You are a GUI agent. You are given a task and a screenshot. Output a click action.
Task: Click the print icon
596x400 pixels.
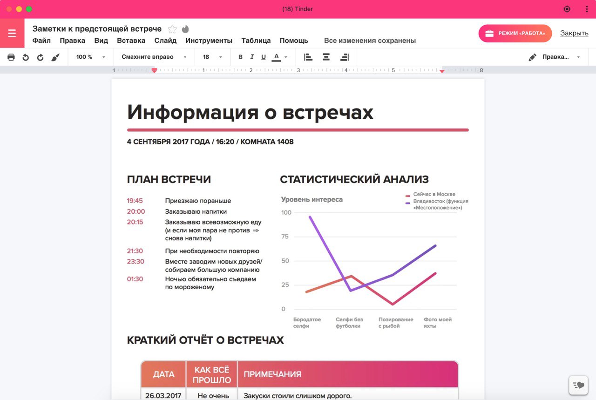click(11, 57)
